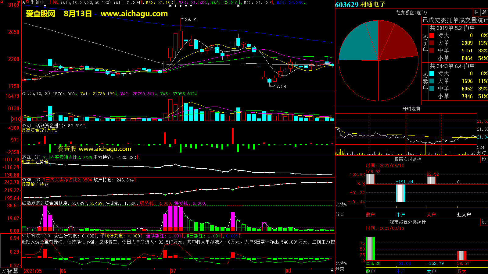
Task: Click the 大智慧 logo at bottom left
Action: [x=9, y=271]
